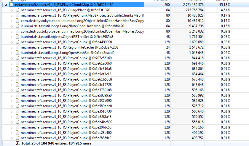Expand PlayerChunk @ 0x6e61a5060 row
This screenshot has width=249, height=146.
pyautogui.click(x=12, y=64)
